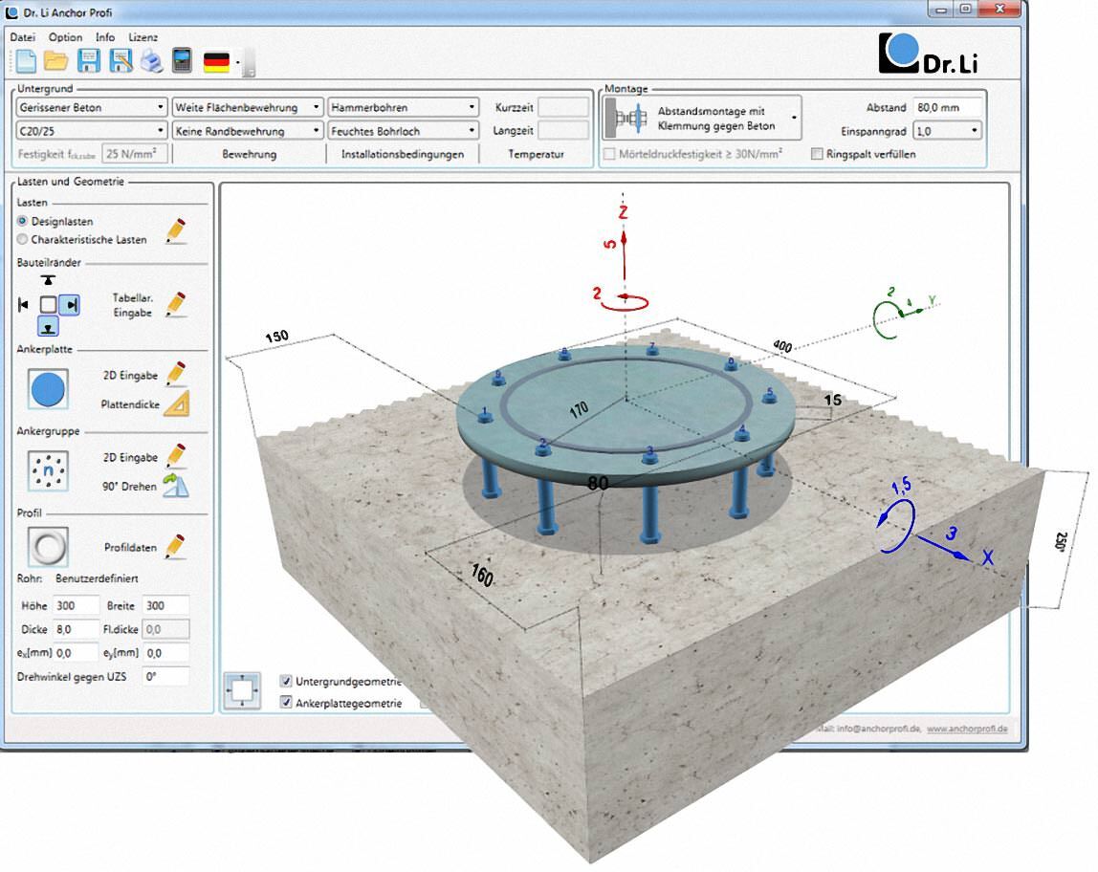Open the Datei menu
The image size is (1098, 872).
tap(22, 37)
